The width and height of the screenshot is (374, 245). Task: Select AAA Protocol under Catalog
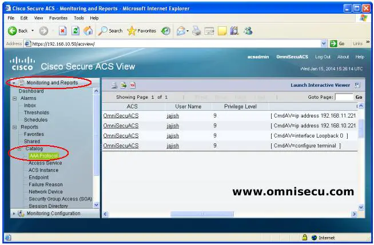tap(43, 156)
